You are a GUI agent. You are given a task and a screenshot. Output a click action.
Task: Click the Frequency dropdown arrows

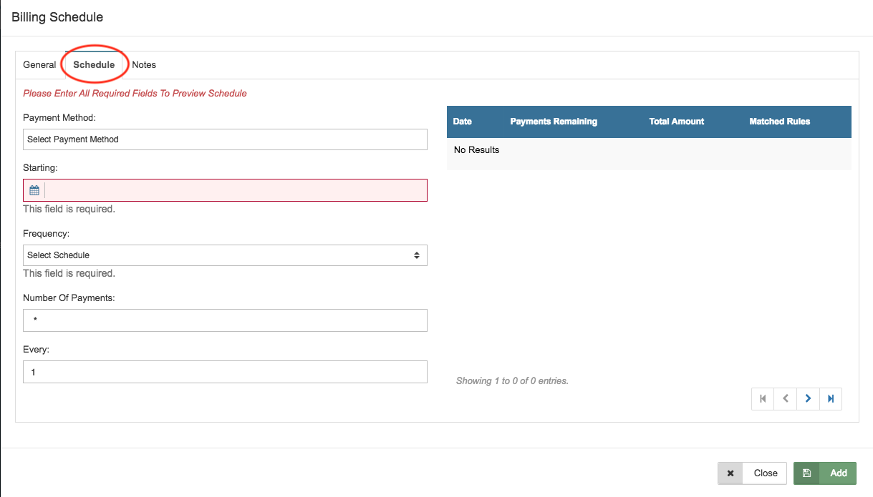[416, 255]
